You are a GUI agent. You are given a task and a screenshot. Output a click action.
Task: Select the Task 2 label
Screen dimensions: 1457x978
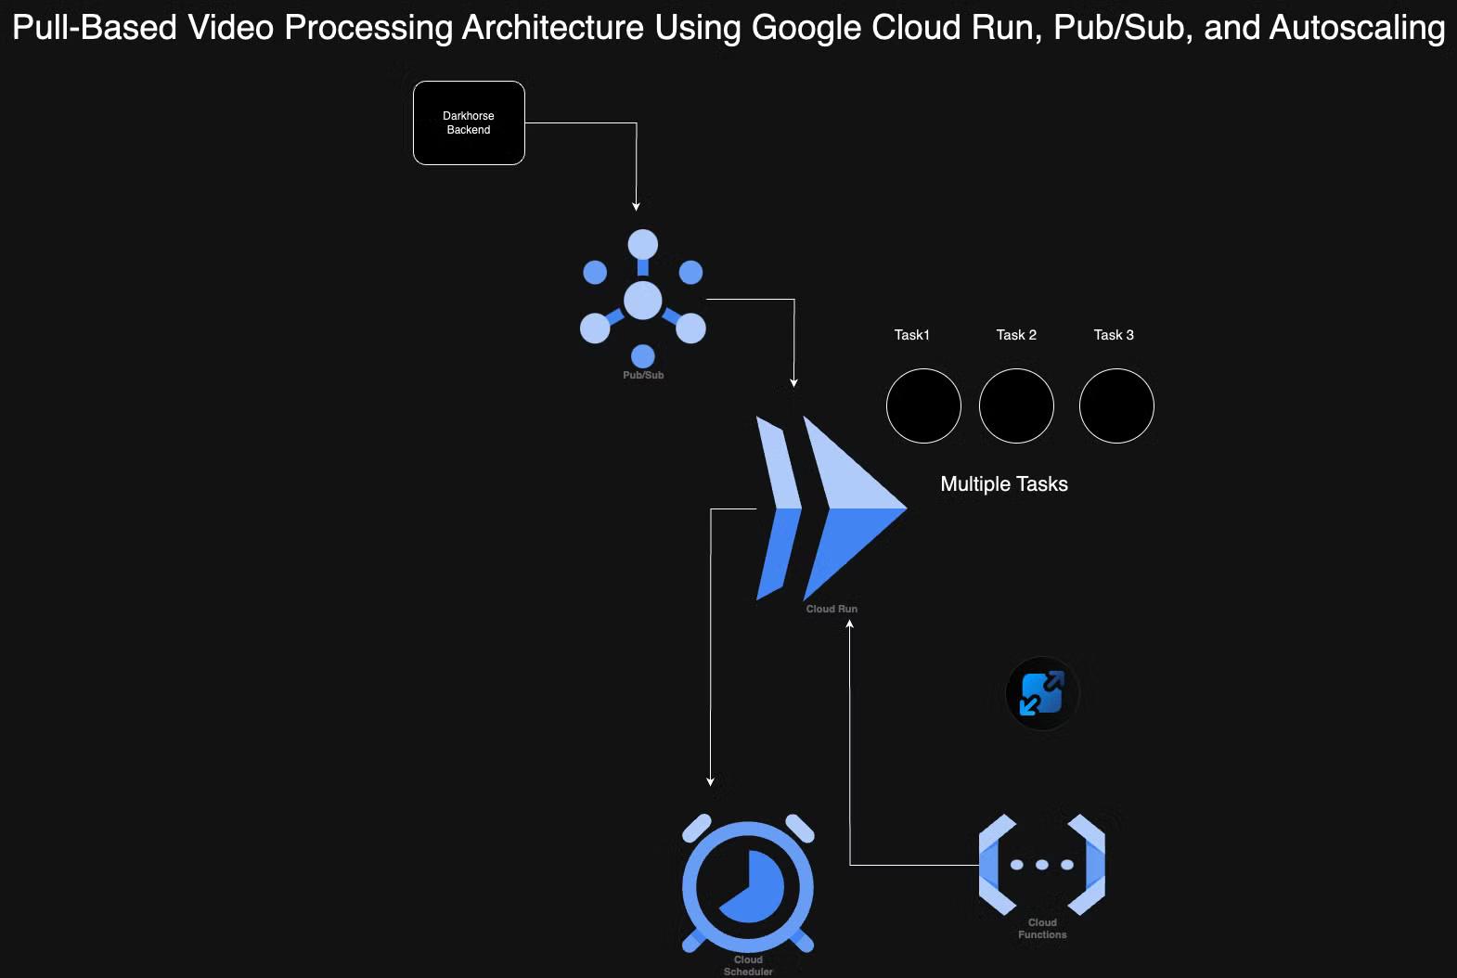tap(1016, 335)
